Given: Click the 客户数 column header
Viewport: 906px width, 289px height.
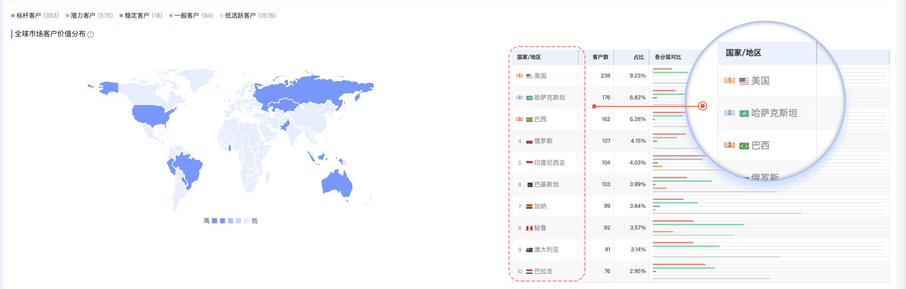Looking at the screenshot, I should [601, 57].
